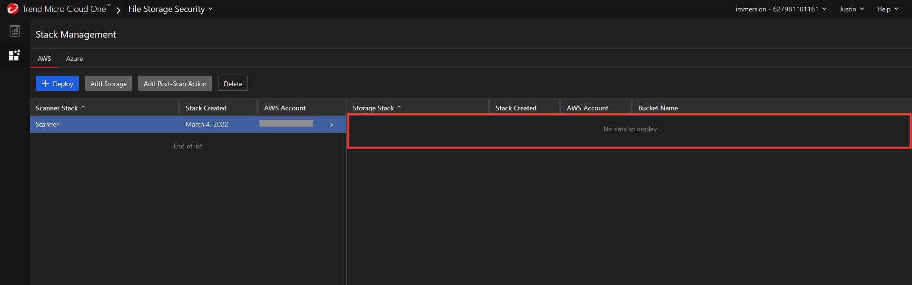Click the Trend Micro logo icon
Image resolution: width=912 pixels, height=285 pixels.
pyautogui.click(x=13, y=9)
